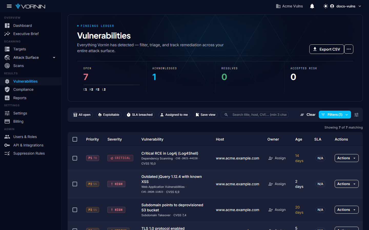The image size is (369, 230).
Task: Go to Dashboard in sidebar
Action: [31, 26]
